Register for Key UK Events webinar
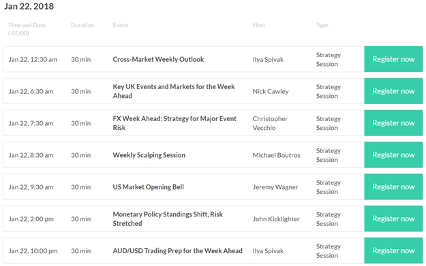The width and height of the screenshot is (426, 266). [x=393, y=91]
